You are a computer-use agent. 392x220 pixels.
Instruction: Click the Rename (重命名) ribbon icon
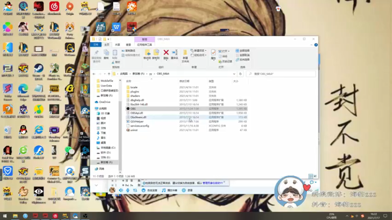(x=174, y=54)
